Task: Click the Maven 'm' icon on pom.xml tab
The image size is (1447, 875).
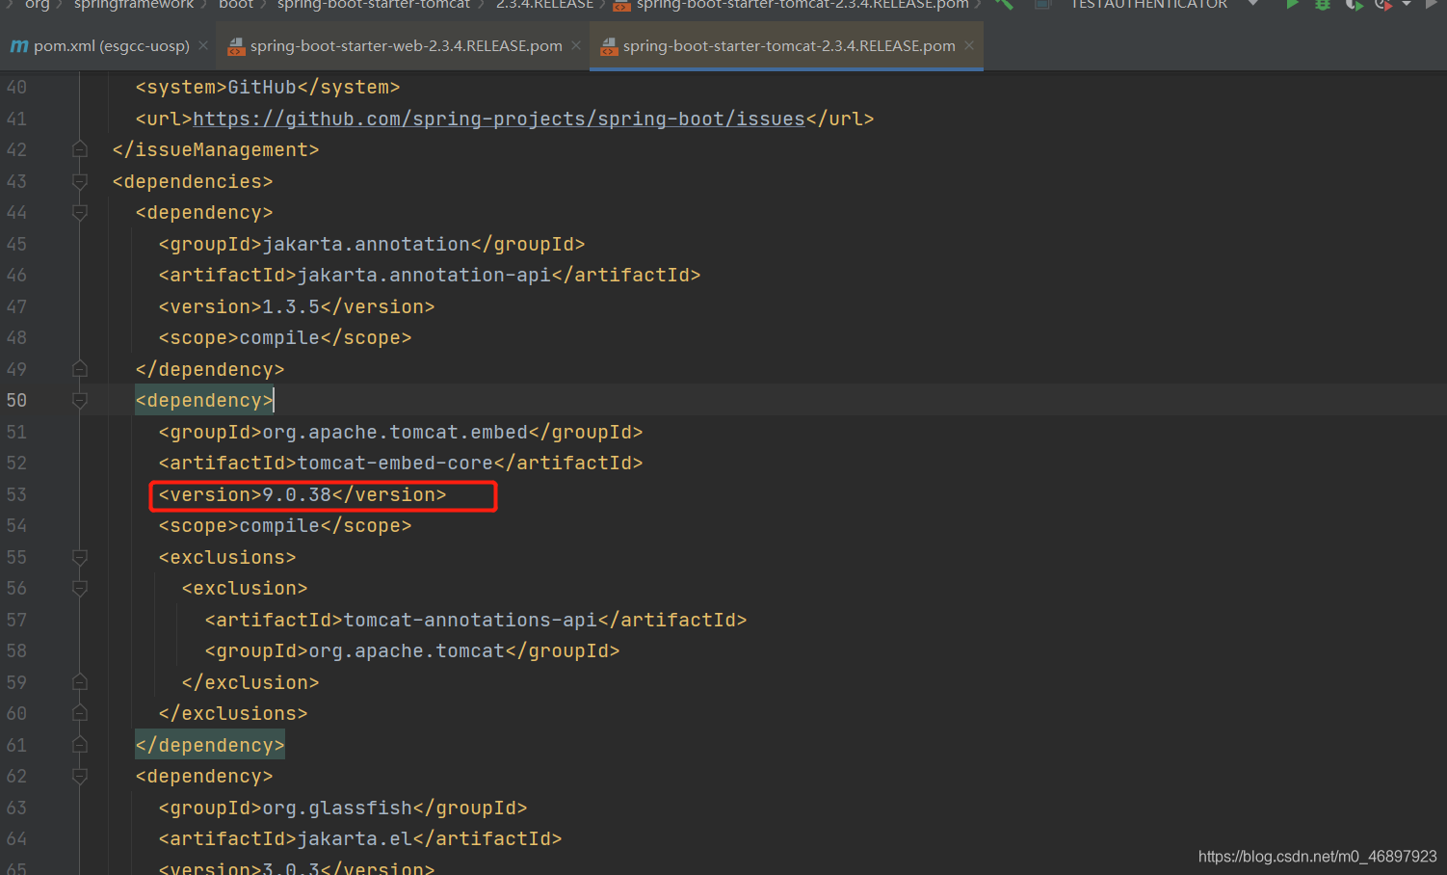Action: coord(18,46)
